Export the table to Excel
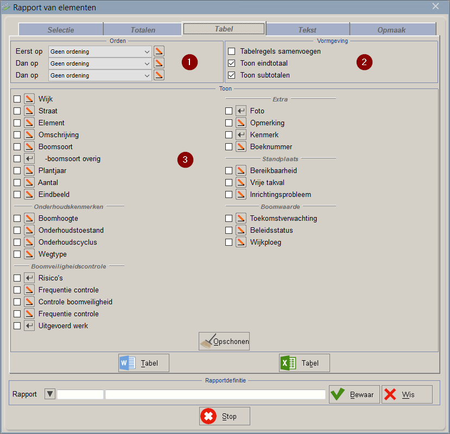The height and width of the screenshot is (434, 450). tap(304, 363)
